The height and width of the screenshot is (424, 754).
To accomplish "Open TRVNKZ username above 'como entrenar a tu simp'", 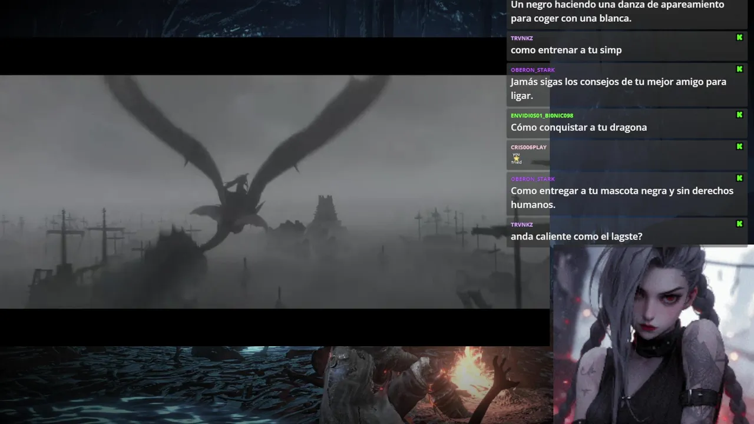I will (x=522, y=38).
